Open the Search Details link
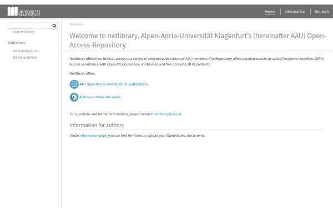This screenshot has height=208, width=333. point(23,32)
